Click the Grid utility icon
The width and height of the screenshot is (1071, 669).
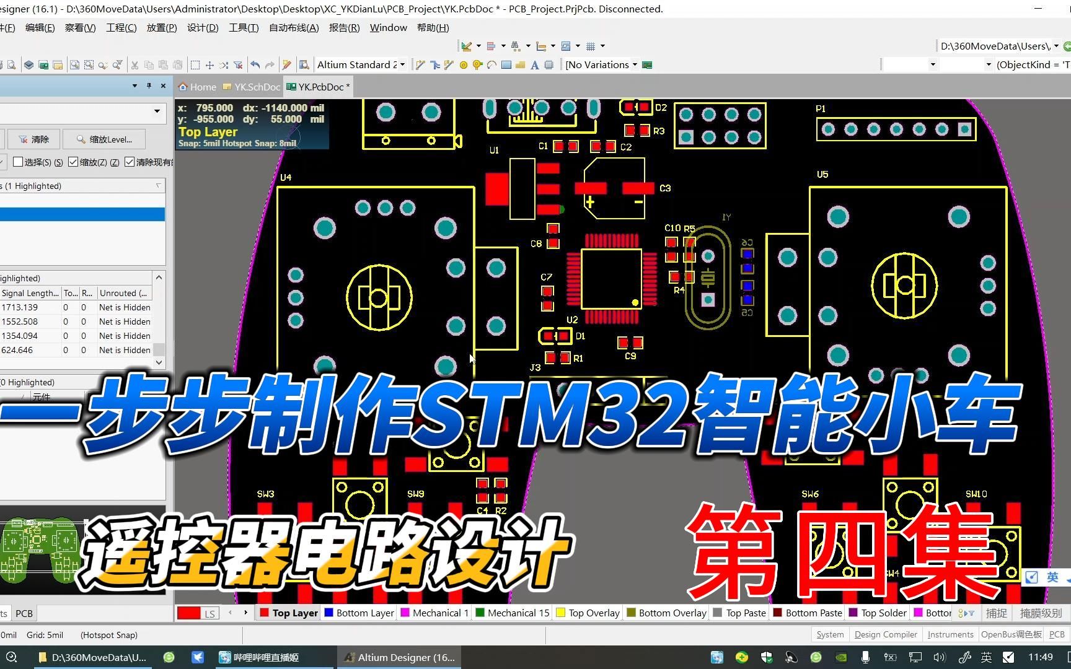click(x=591, y=46)
